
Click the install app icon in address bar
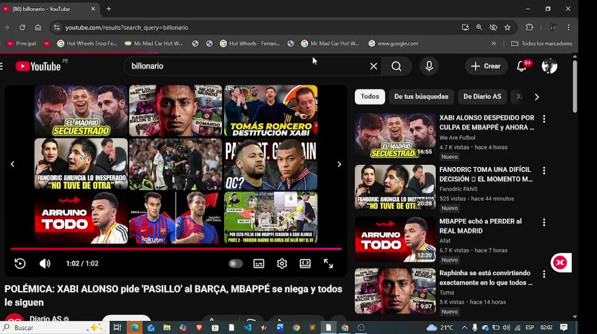click(x=465, y=27)
